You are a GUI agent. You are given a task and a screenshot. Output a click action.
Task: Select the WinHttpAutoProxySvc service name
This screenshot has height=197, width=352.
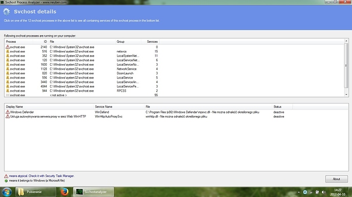coord(109,117)
